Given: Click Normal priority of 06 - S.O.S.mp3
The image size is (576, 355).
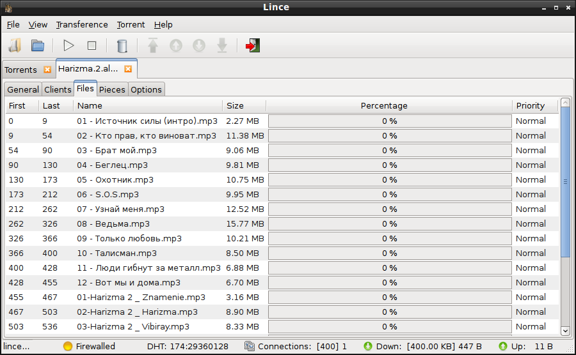Looking at the screenshot, I should pyautogui.click(x=531, y=195).
